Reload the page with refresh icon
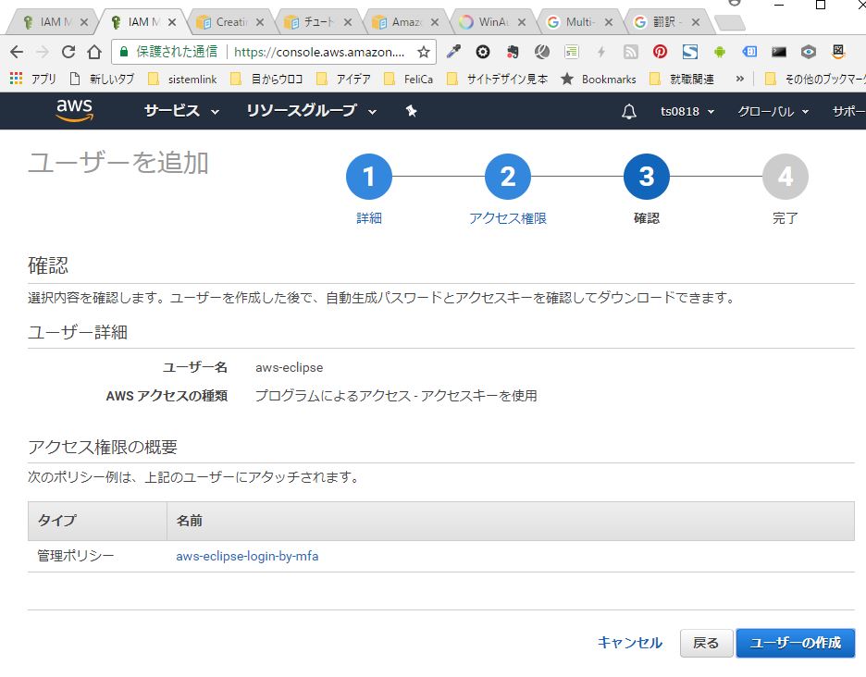 point(68,52)
